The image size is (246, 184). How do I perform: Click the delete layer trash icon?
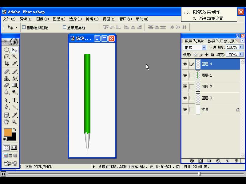click(x=236, y=160)
